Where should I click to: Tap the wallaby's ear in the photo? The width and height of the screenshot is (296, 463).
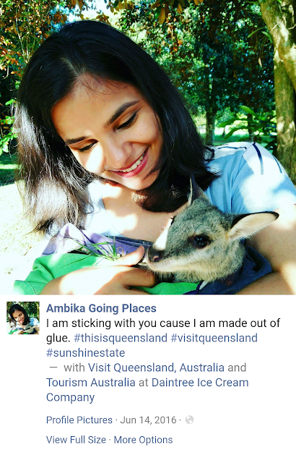[x=253, y=224]
